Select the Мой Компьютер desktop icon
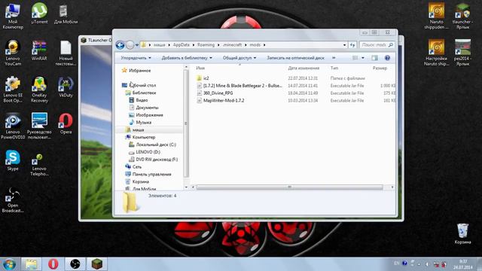Screen dimensions: 482x271 pos(13,16)
